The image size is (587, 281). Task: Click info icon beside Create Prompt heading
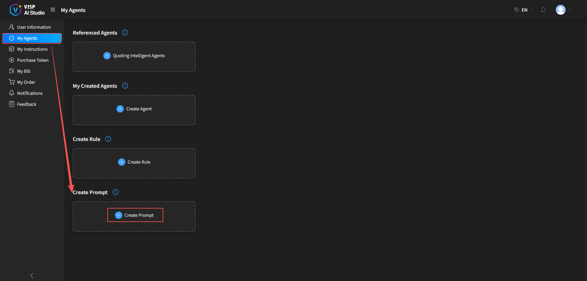pyautogui.click(x=116, y=192)
